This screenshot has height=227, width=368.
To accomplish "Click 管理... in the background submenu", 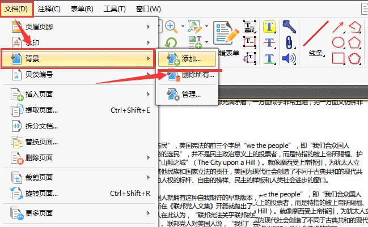I will pyautogui.click(x=187, y=95).
